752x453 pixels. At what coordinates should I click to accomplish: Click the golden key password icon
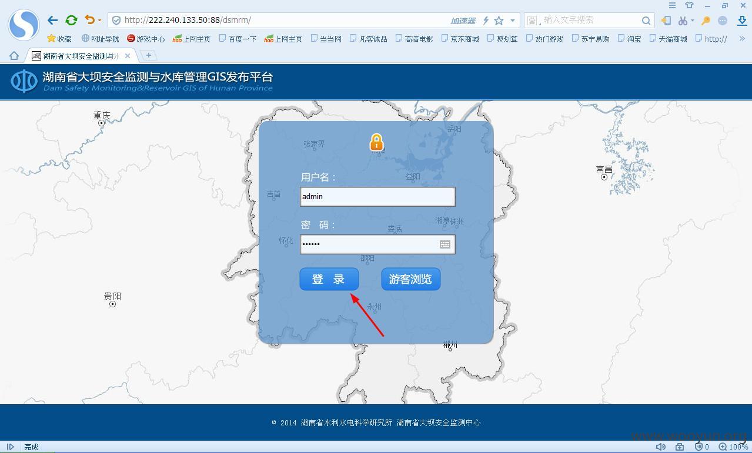[706, 21]
